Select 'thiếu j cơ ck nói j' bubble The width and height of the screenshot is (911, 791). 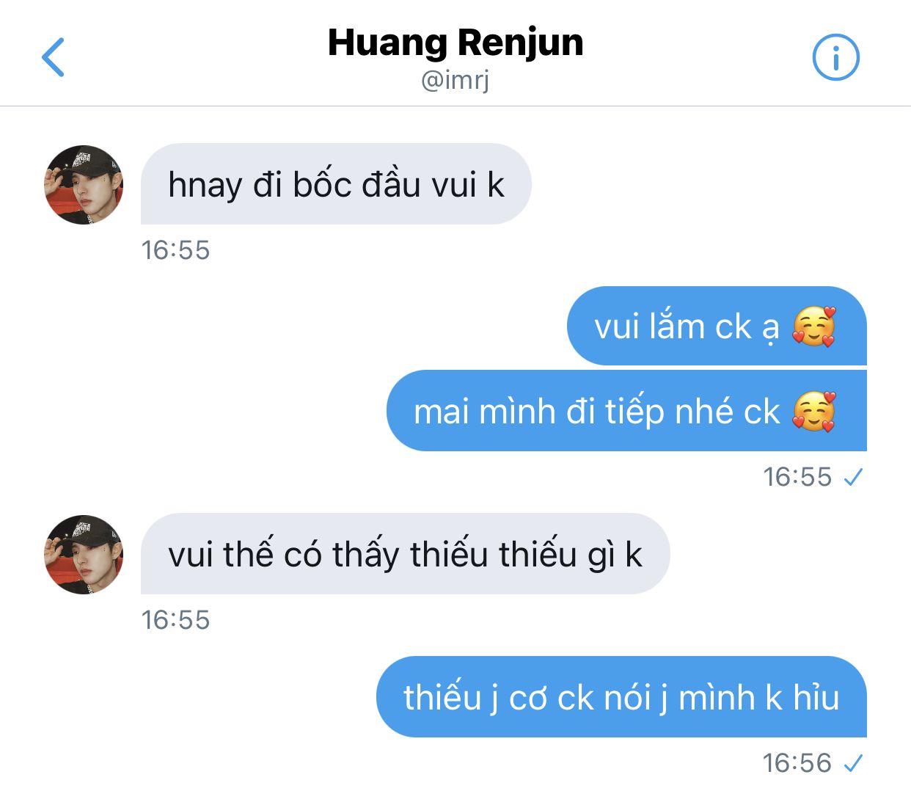tap(621, 696)
